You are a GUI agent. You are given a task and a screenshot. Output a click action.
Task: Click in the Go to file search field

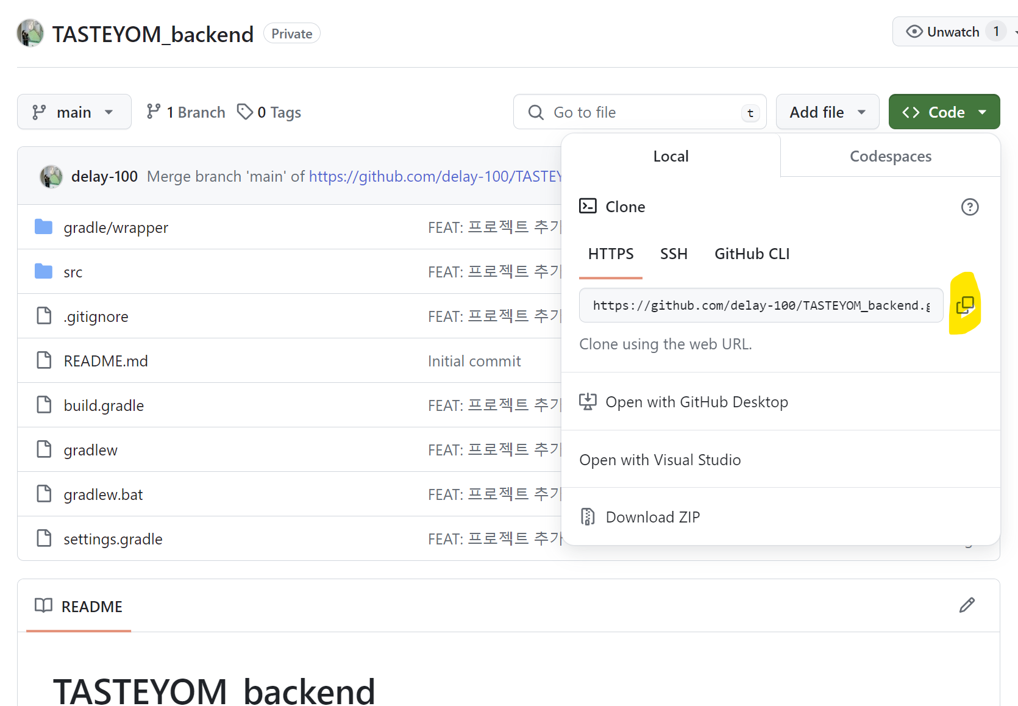[x=640, y=112]
